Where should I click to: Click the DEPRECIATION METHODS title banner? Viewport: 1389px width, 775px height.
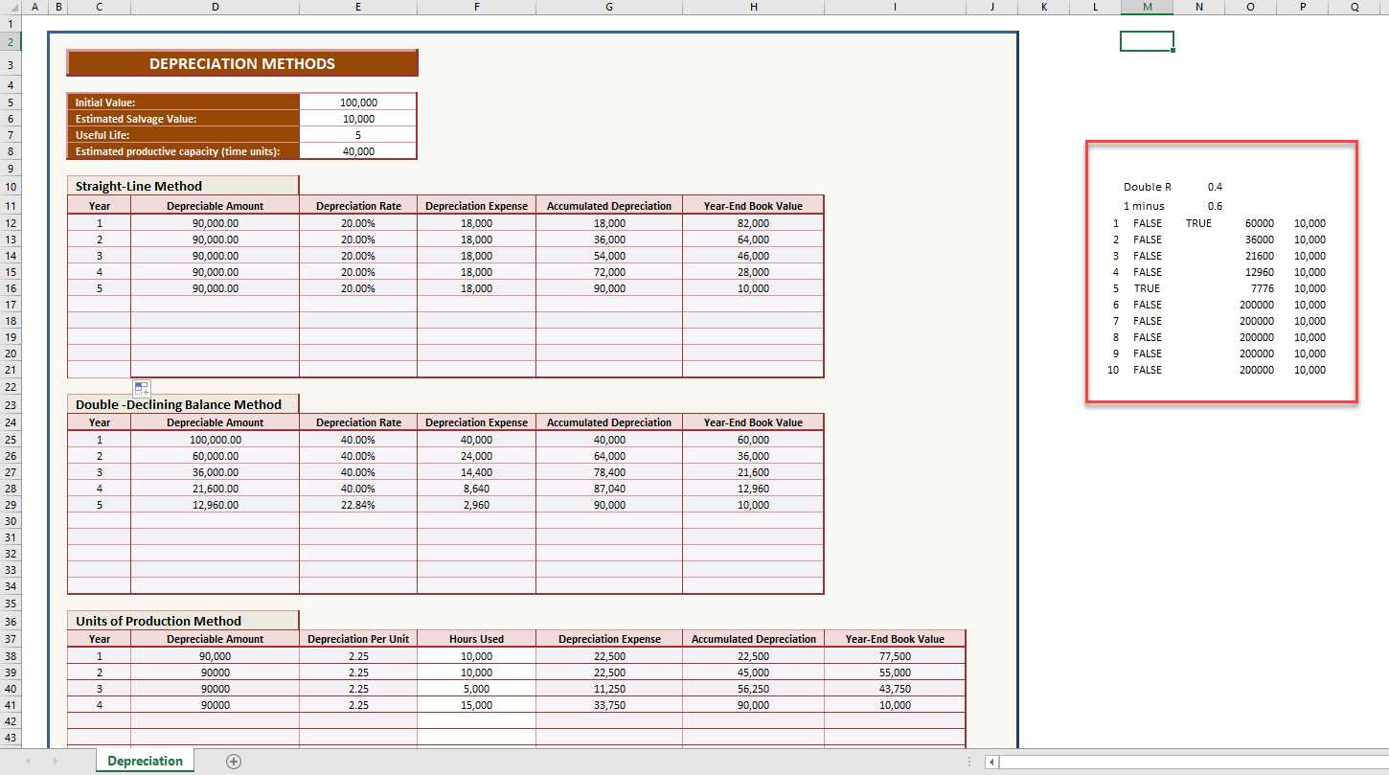click(242, 63)
